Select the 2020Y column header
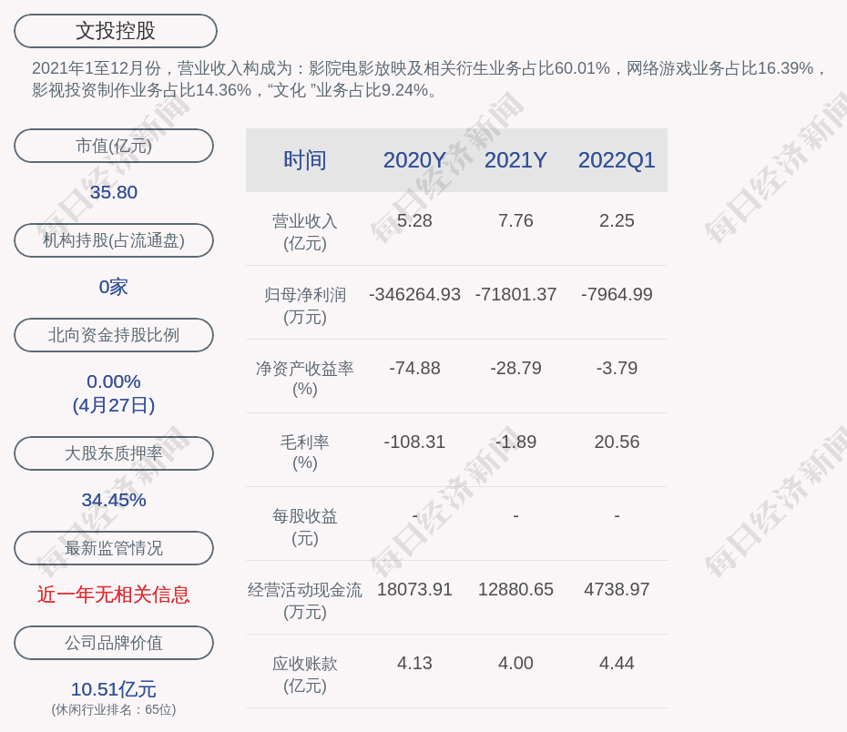This screenshot has height=732, width=847. point(414,160)
